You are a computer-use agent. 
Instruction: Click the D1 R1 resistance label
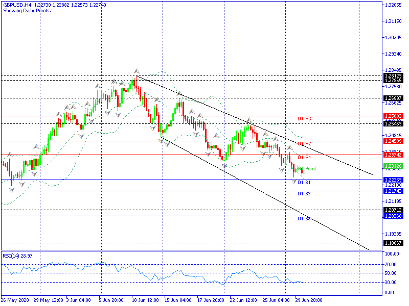(305, 158)
